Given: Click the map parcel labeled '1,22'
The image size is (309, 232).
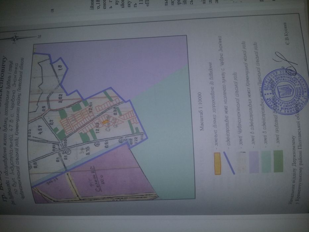Looking at the screenshot, I should tap(136, 141).
